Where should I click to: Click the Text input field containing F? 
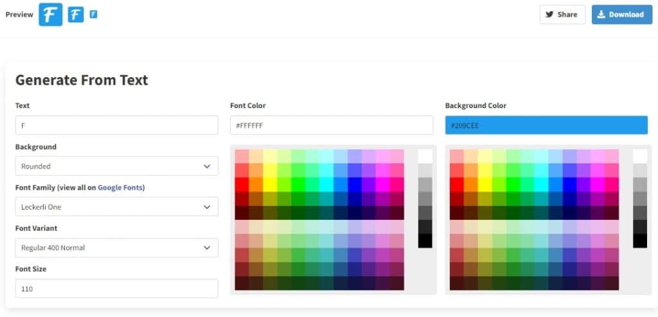pyautogui.click(x=116, y=125)
